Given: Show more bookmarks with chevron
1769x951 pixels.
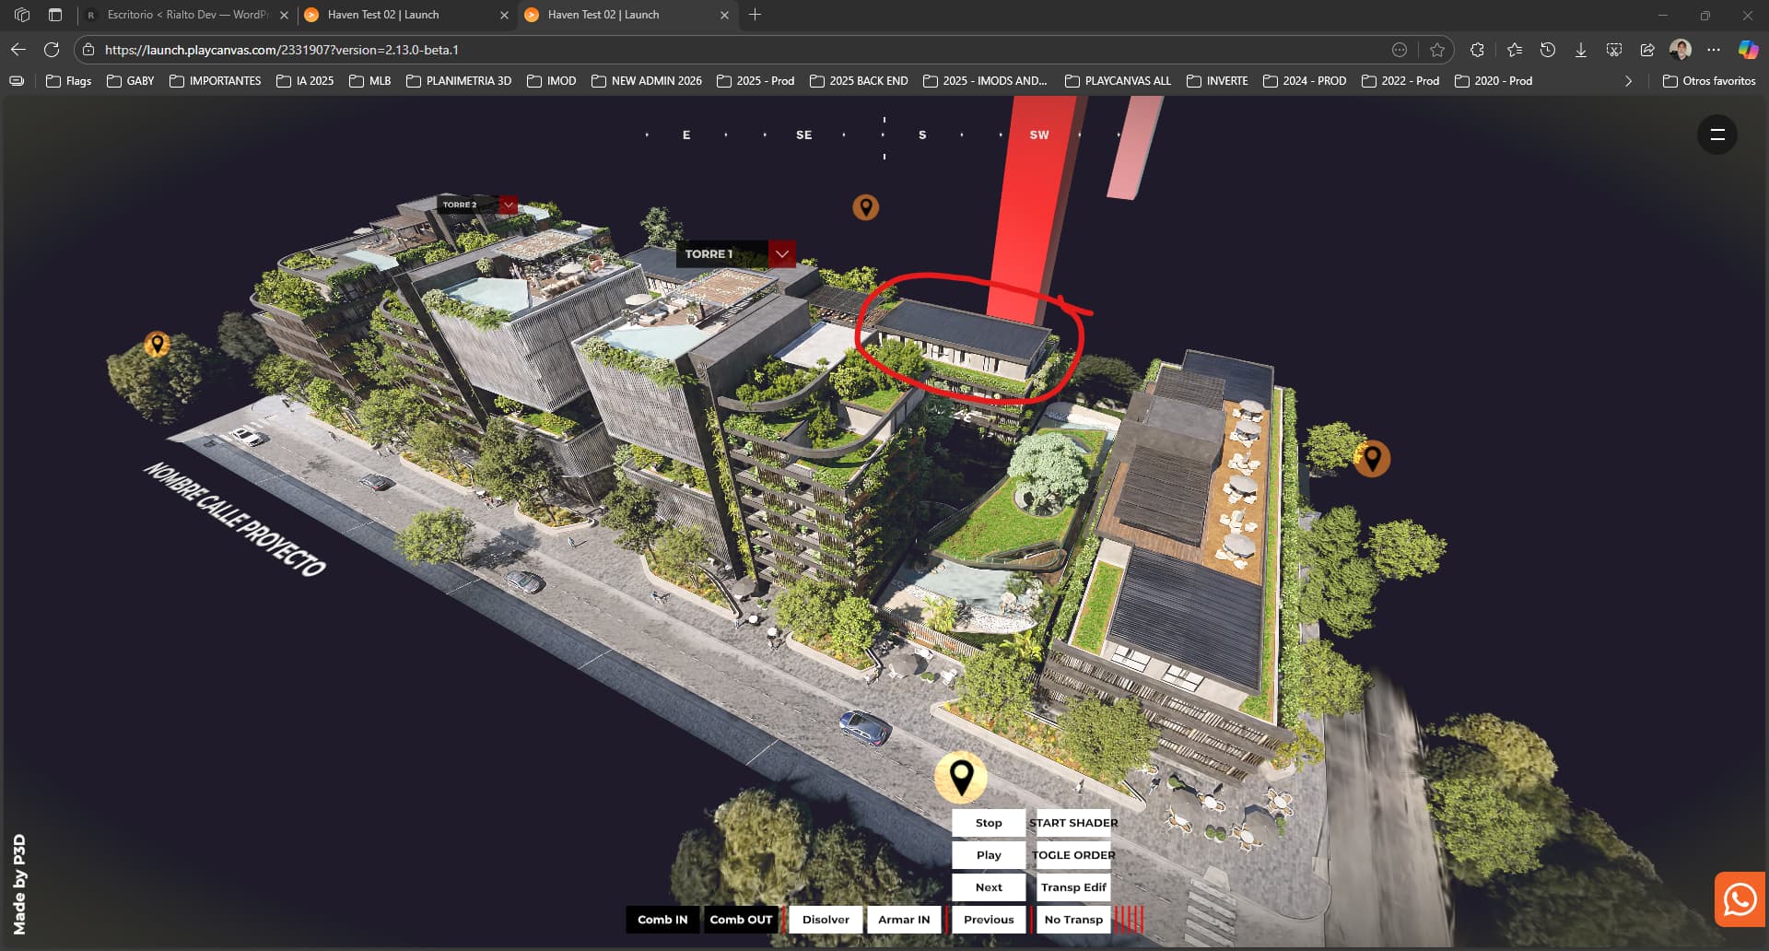Looking at the screenshot, I should [1628, 81].
